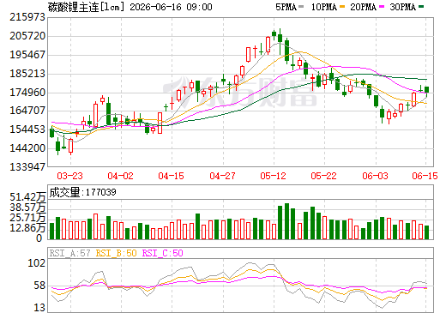
Task: Click the 30PMA legend label
Action: tap(402, 7)
